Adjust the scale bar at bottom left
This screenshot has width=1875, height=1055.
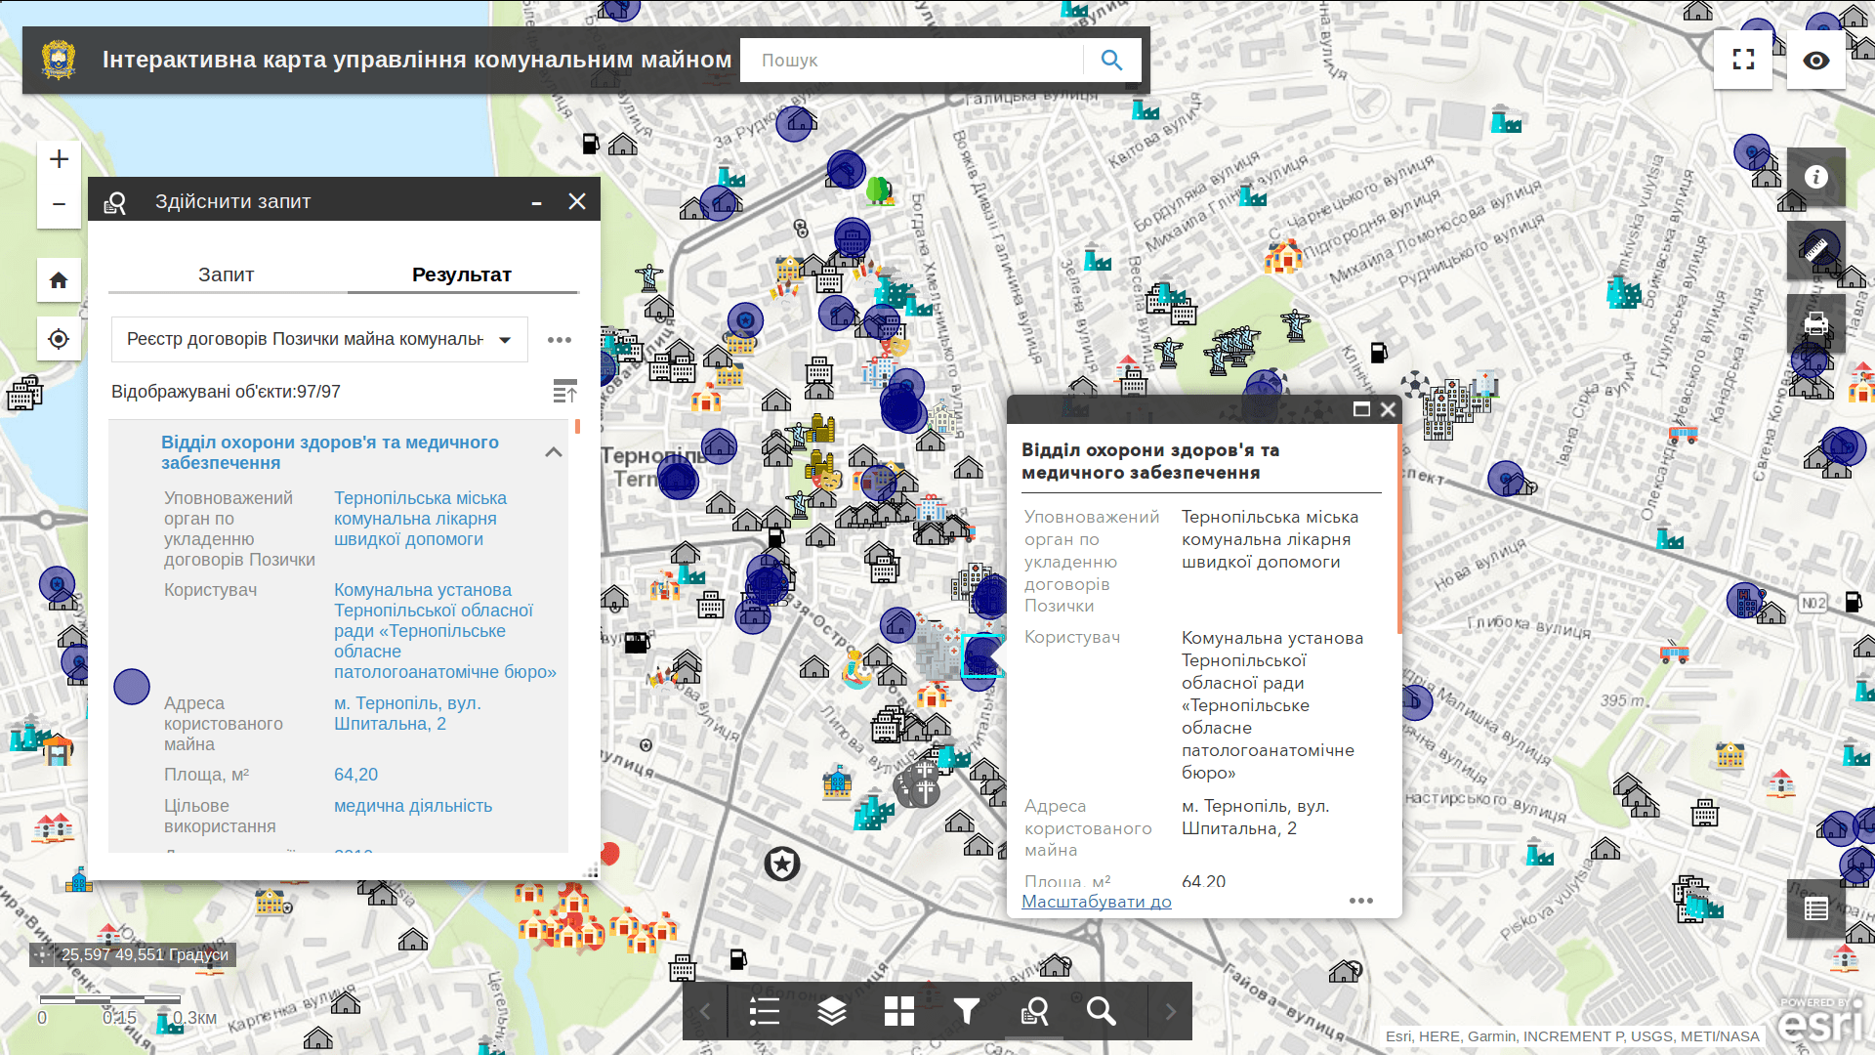pyautogui.click(x=112, y=1001)
